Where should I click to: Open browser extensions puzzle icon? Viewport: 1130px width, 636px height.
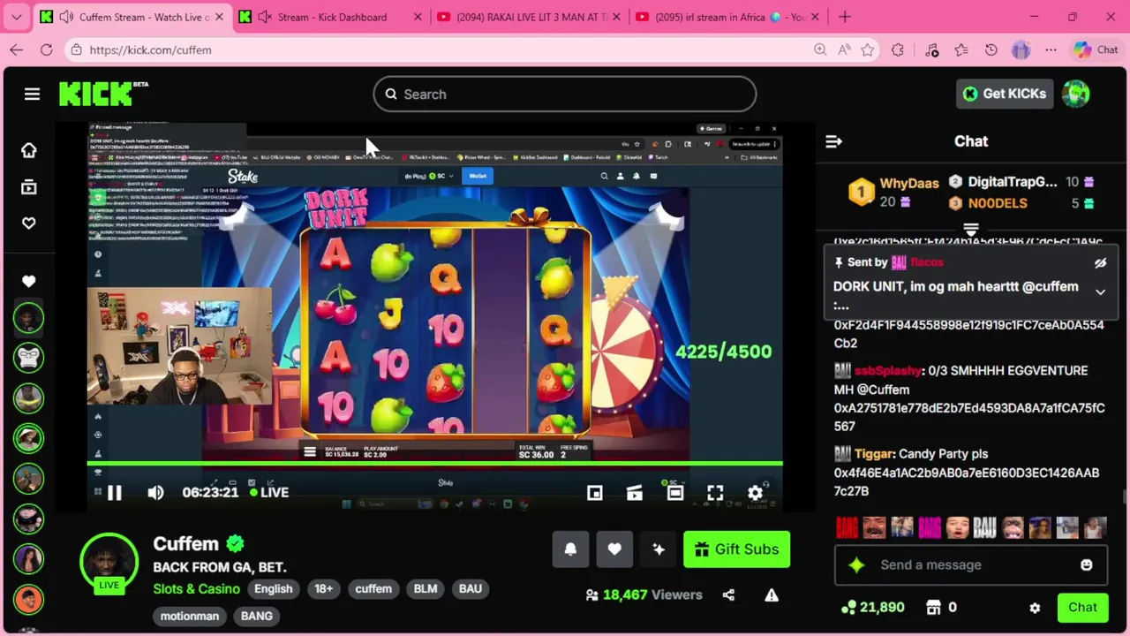[x=898, y=50]
